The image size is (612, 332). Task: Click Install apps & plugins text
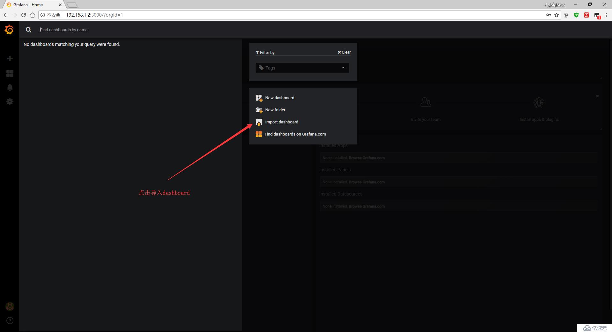click(x=539, y=120)
